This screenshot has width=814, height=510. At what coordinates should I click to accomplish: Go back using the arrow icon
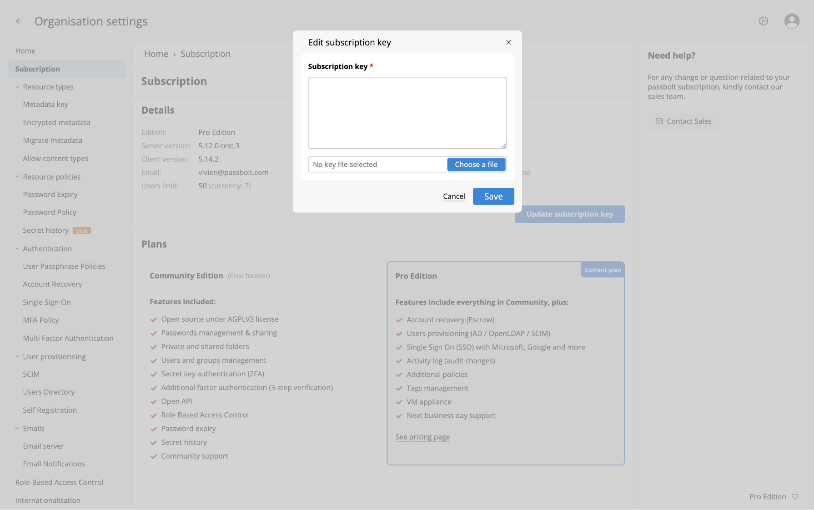(19, 21)
